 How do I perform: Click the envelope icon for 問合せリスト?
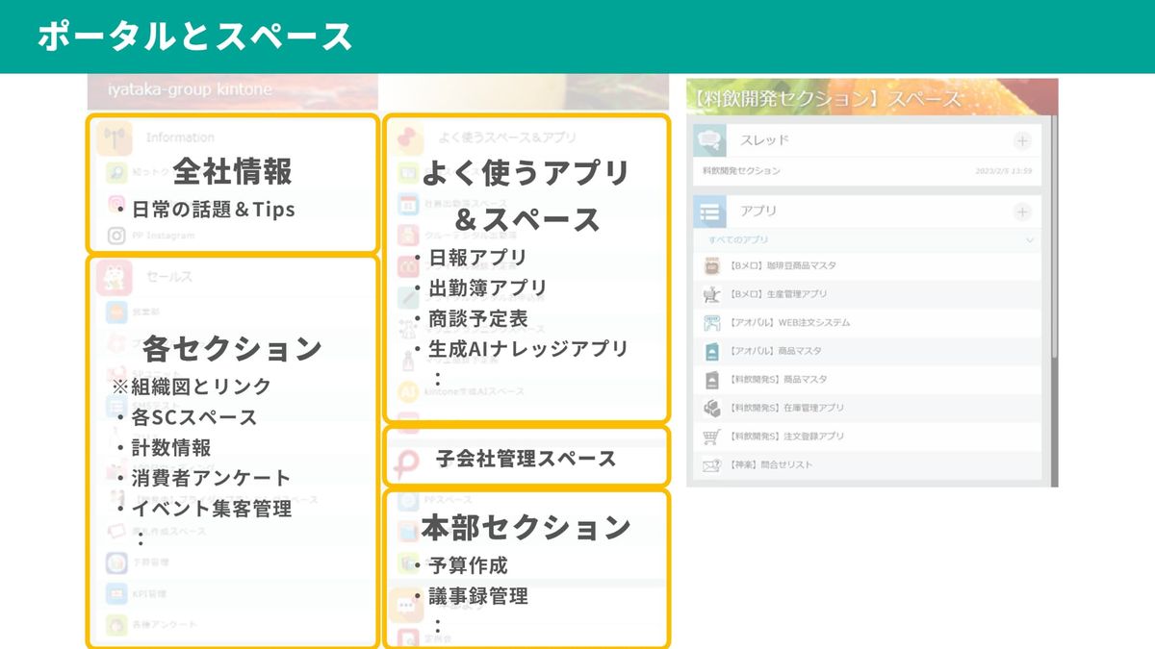pyautogui.click(x=712, y=465)
